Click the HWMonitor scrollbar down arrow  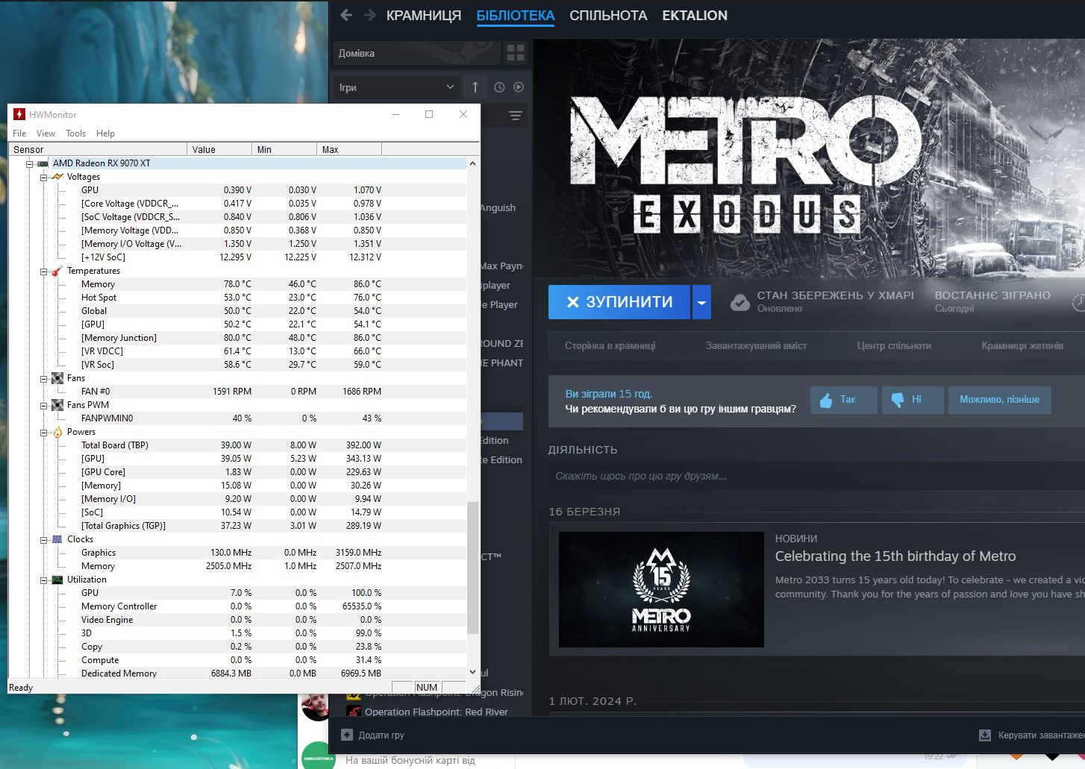tap(472, 672)
